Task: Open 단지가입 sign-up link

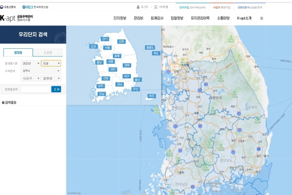Action: (x=193, y=7)
